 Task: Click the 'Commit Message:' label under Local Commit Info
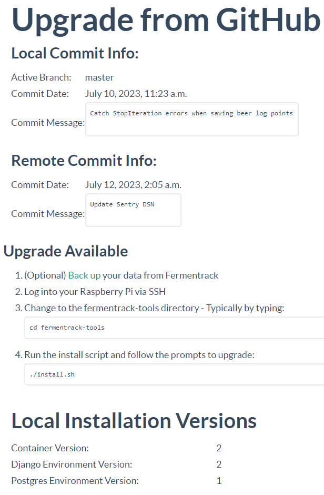click(48, 123)
